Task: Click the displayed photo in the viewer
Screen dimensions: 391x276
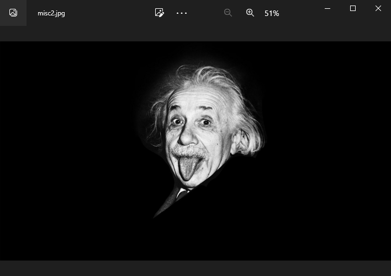Action: [196, 151]
